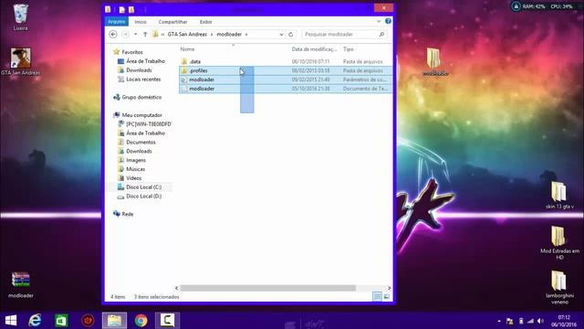Open the Início ribbon tab

tap(141, 22)
